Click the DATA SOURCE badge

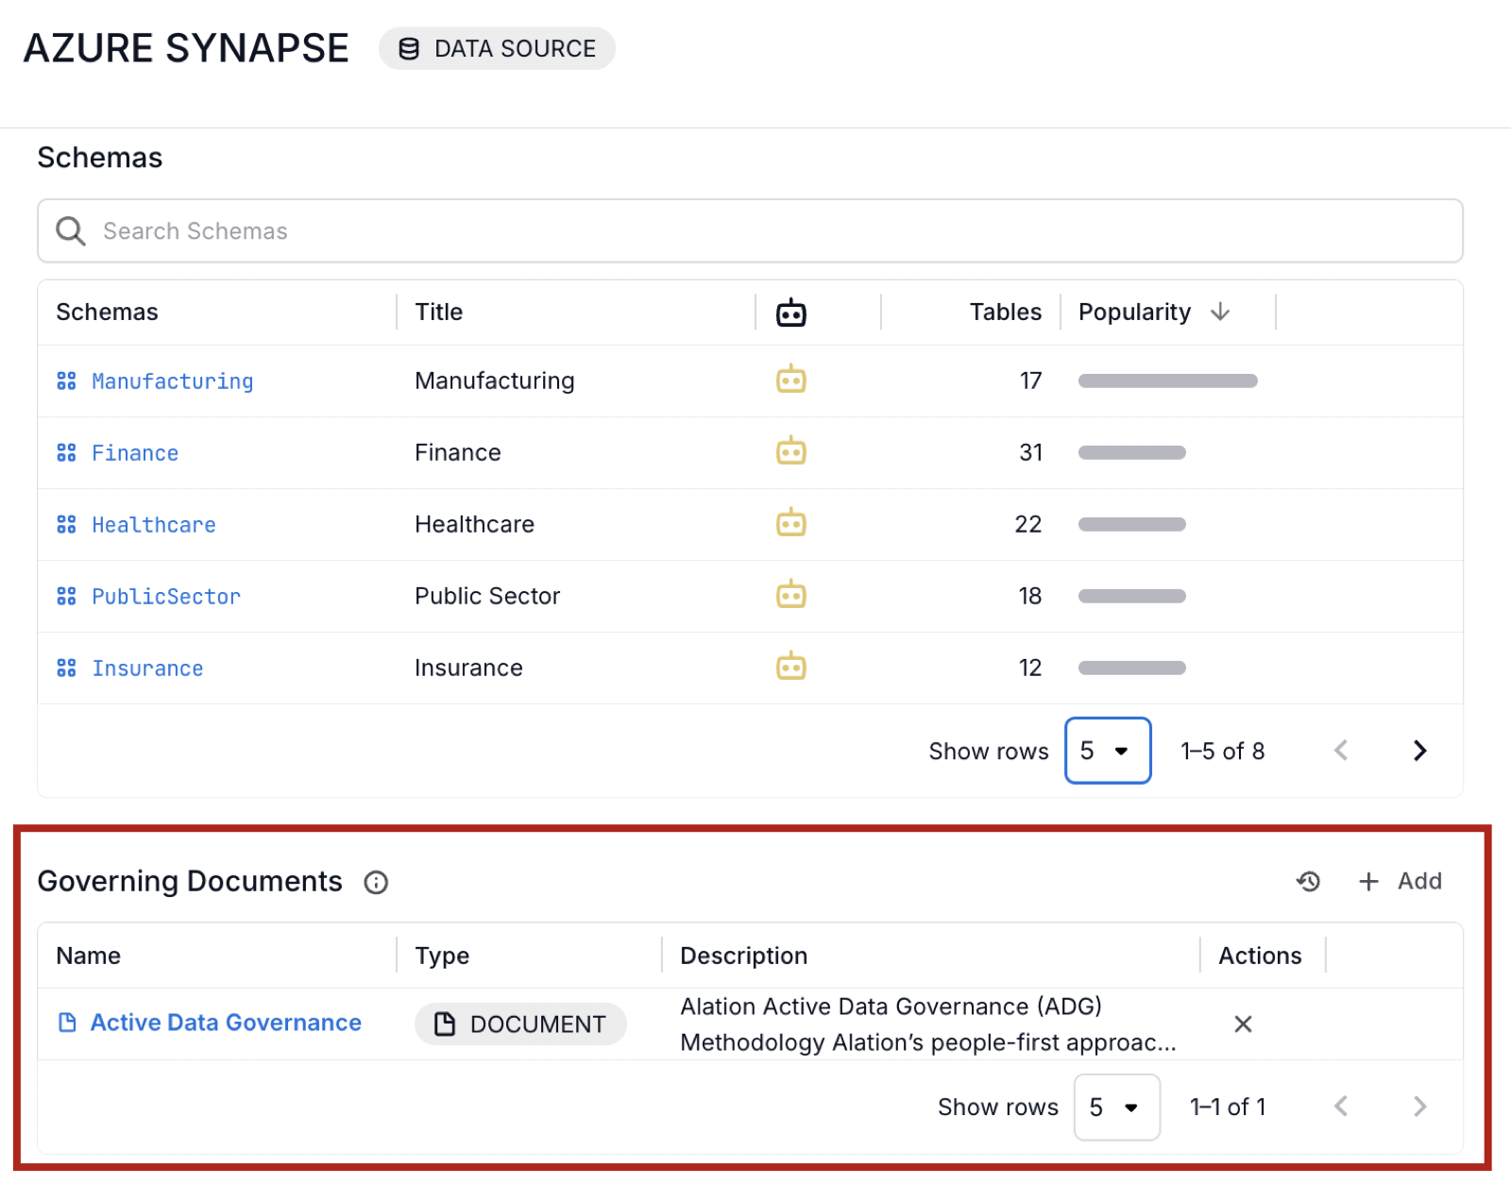497,48
